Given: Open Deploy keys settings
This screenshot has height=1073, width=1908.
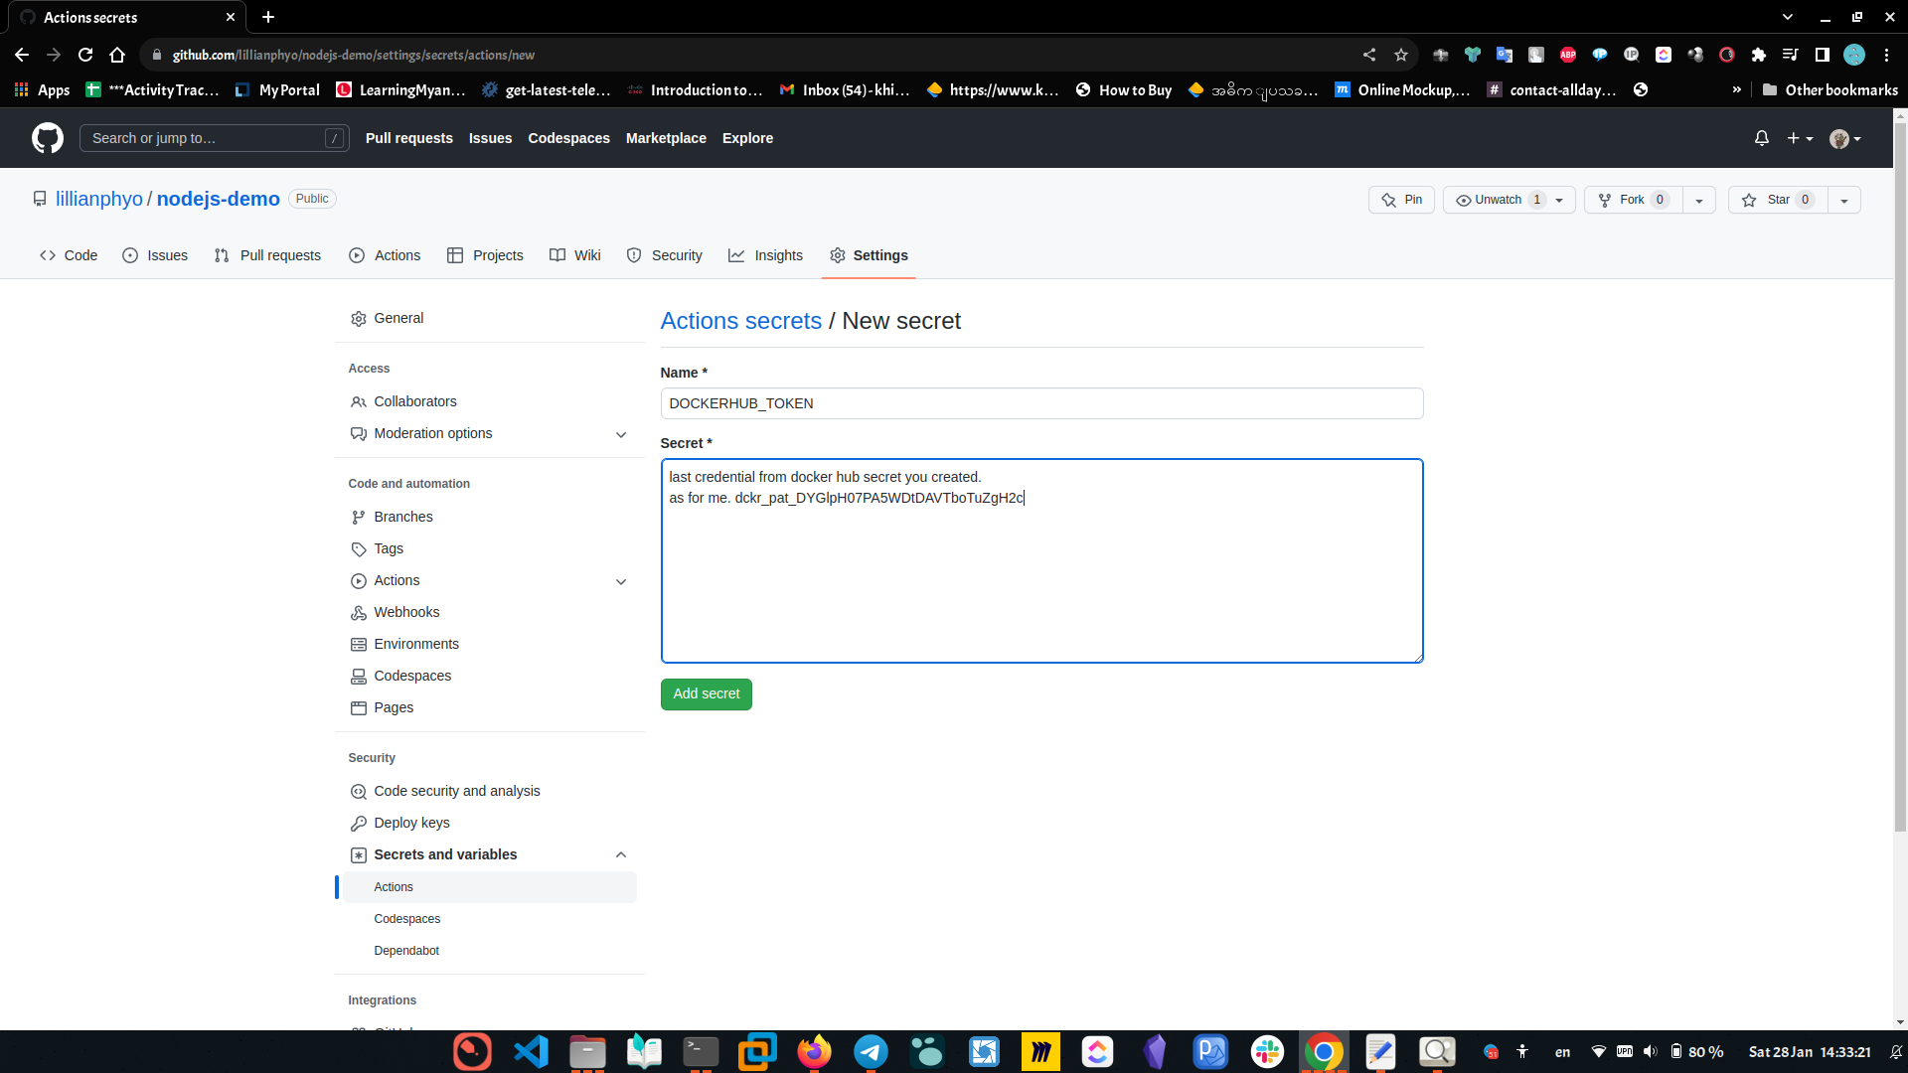Looking at the screenshot, I should click(491, 823).
